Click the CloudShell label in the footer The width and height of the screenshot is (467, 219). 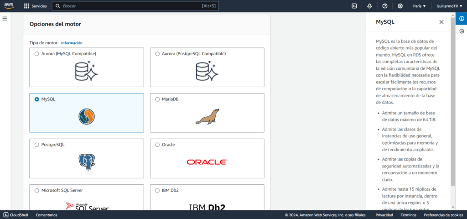19,215
